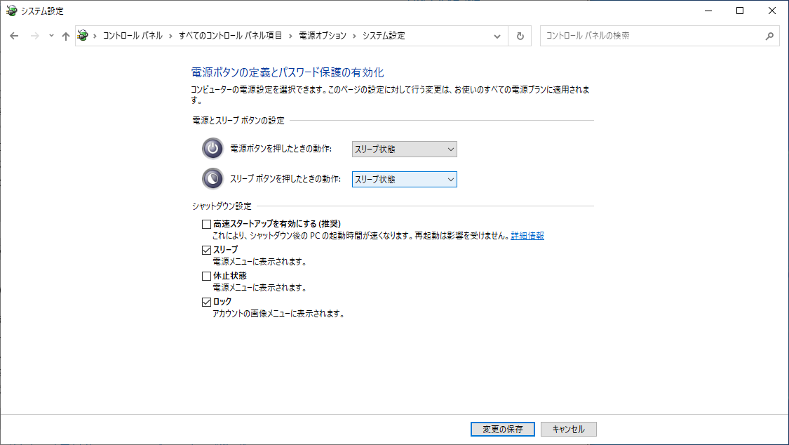Click the キャンセル button
Image resolution: width=789 pixels, height=445 pixels.
(x=569, y=429)
